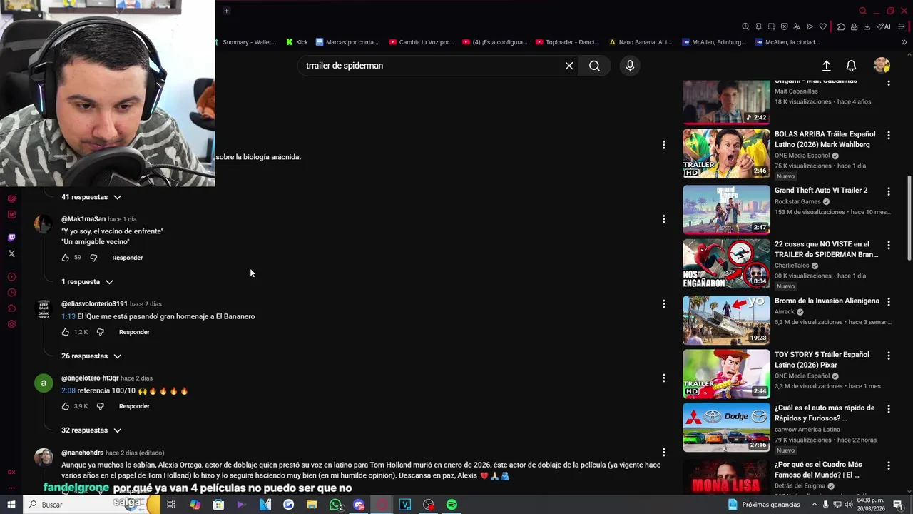Open options menu for @eliasvolonterio3191 comment

[x=663, y=304]
